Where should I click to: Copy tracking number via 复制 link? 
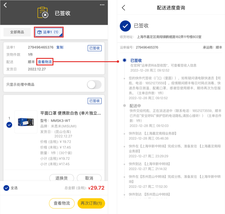60,47
